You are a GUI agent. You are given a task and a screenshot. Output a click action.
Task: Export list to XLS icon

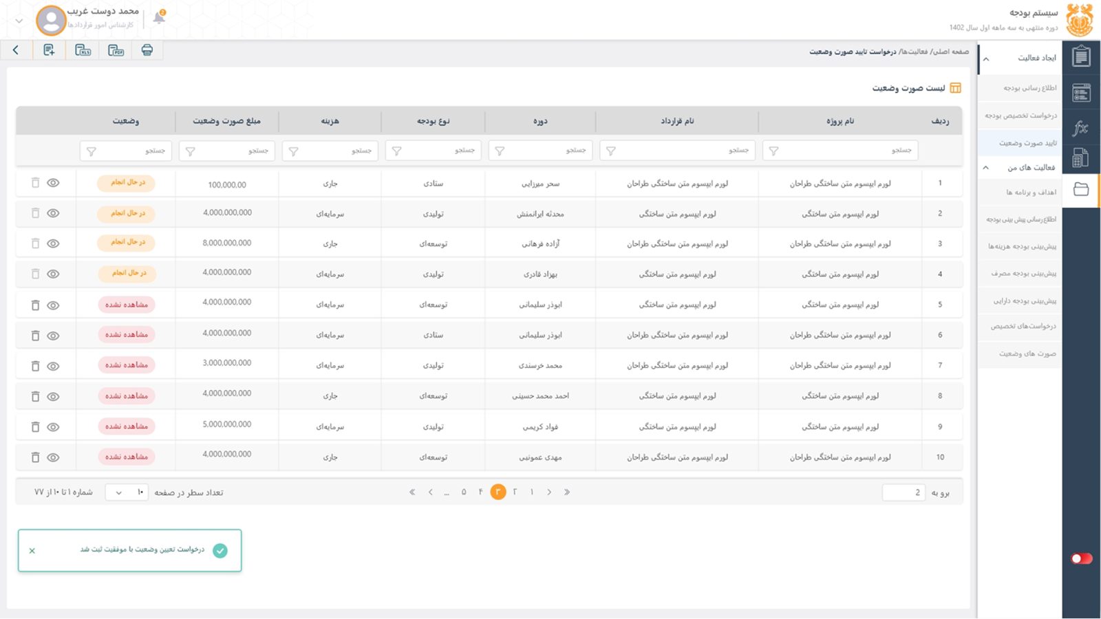(x=83, y=50)
